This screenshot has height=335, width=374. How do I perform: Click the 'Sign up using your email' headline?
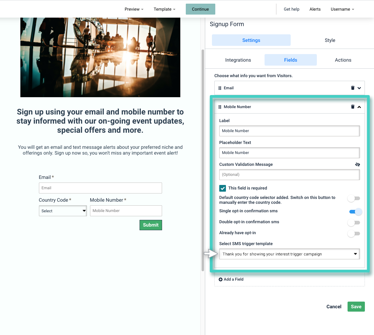click(x=100, y=121)
